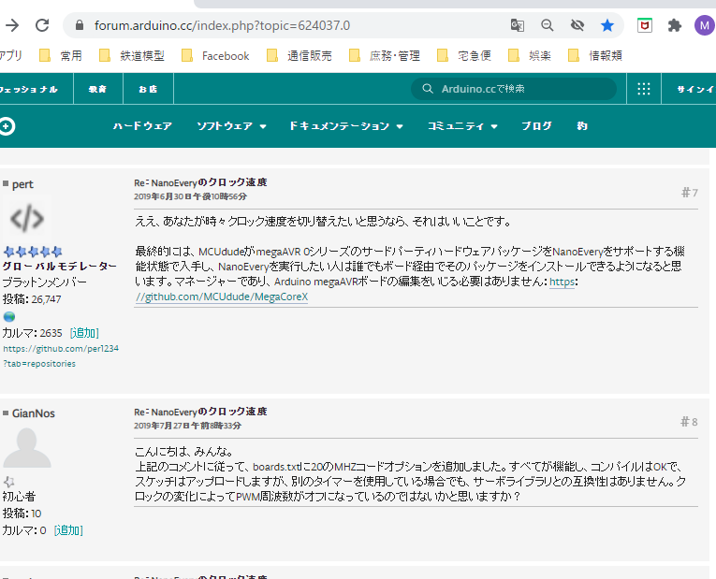Add karma to pert via 追加
Image resolution: width=716 pixels, height=579 pixels.
click(x=84, y=333)
